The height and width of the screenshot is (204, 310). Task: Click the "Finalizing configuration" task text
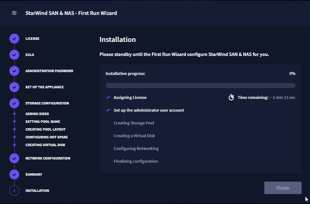pyautogui.click(x=136, y=161)
